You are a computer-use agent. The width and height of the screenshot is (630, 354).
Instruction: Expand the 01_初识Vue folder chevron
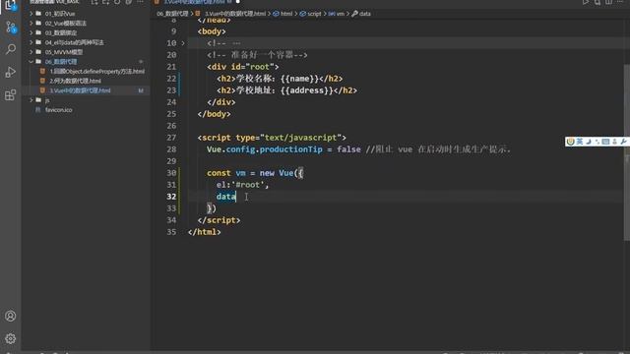31,14
